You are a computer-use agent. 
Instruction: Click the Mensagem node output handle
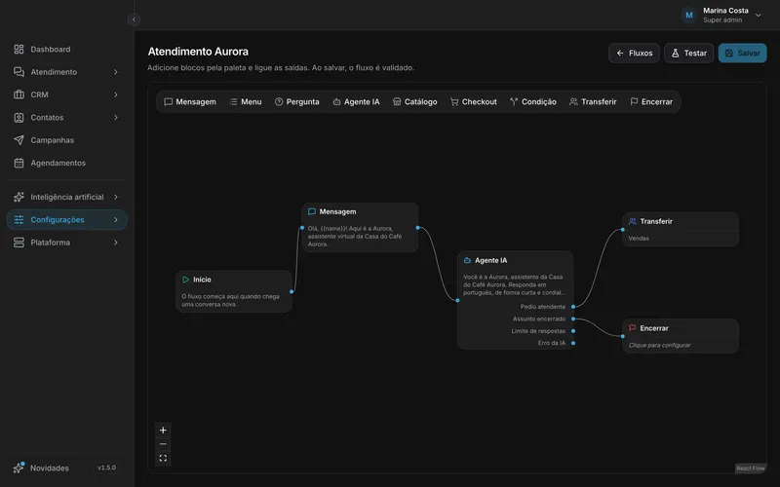pos(418,228)
